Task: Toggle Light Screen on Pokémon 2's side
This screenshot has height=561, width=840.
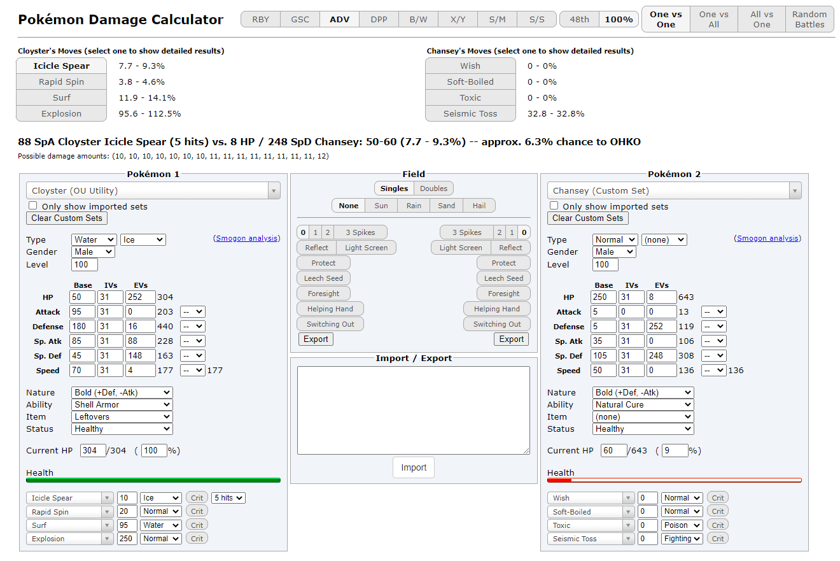Action: 461,248
